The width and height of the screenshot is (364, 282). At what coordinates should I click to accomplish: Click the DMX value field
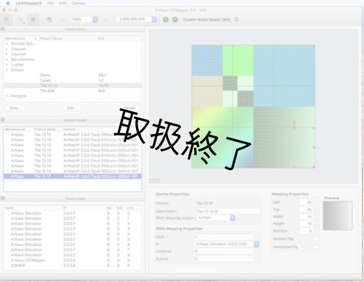(224, 237)
